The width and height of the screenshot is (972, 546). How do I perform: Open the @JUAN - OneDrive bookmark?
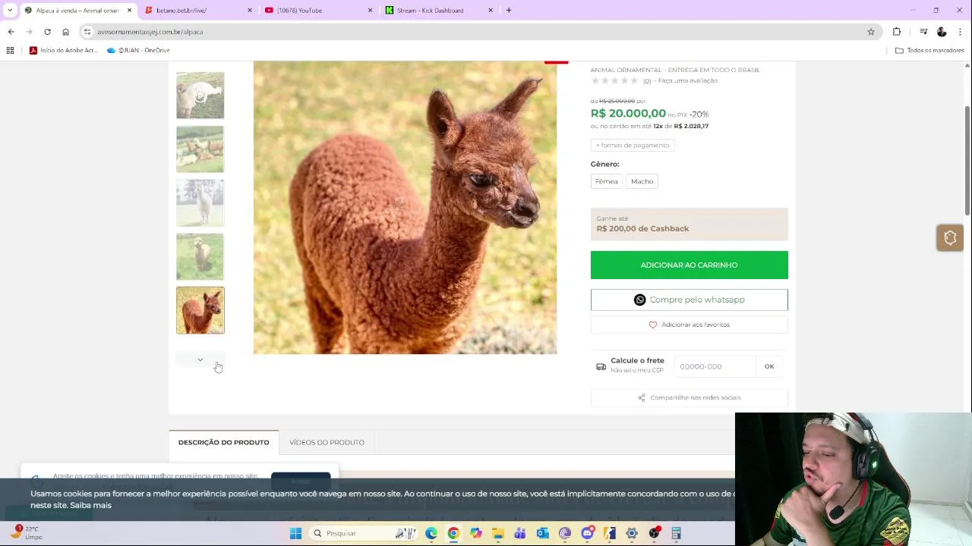coord(138,50)
